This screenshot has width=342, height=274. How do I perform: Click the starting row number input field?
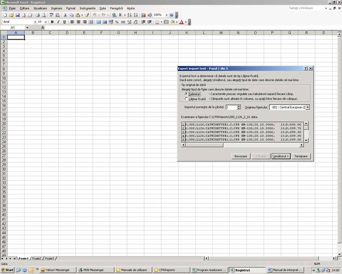pos(230,107)
